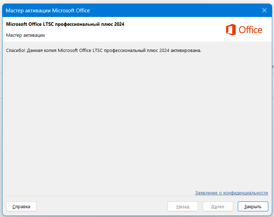The height and width of the screenshot is (217, 274).
Task: Click the greyed-out Назад button
Action: click(183, 206)
